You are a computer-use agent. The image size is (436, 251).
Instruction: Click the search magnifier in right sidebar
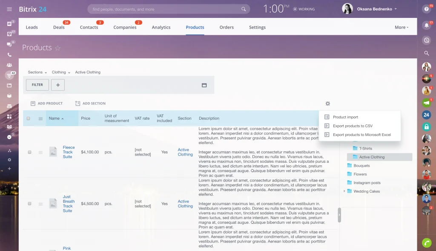tap(426, 53)
